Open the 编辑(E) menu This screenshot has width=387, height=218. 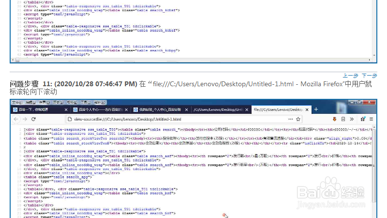31,102
